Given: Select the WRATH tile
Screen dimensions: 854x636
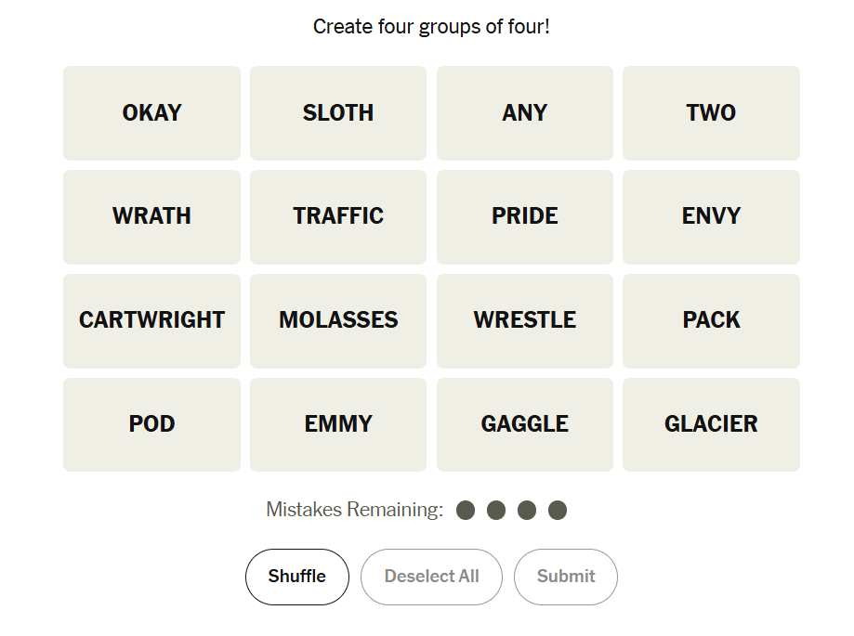Looking at the screenshot, I should click(x=151, y=216).
